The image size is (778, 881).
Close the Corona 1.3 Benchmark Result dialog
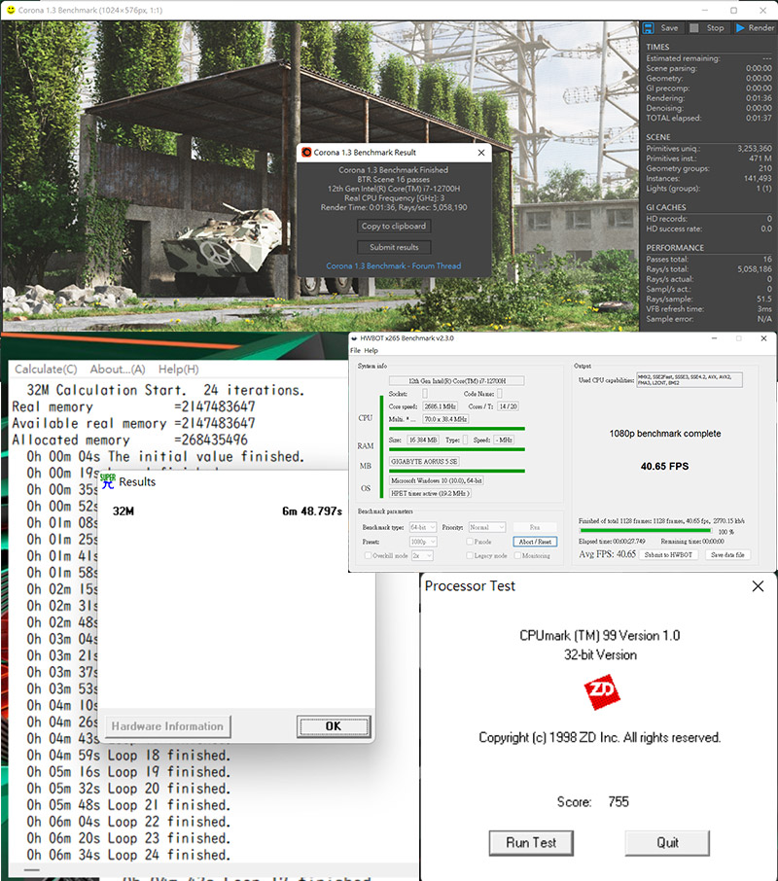click(481, 153)
